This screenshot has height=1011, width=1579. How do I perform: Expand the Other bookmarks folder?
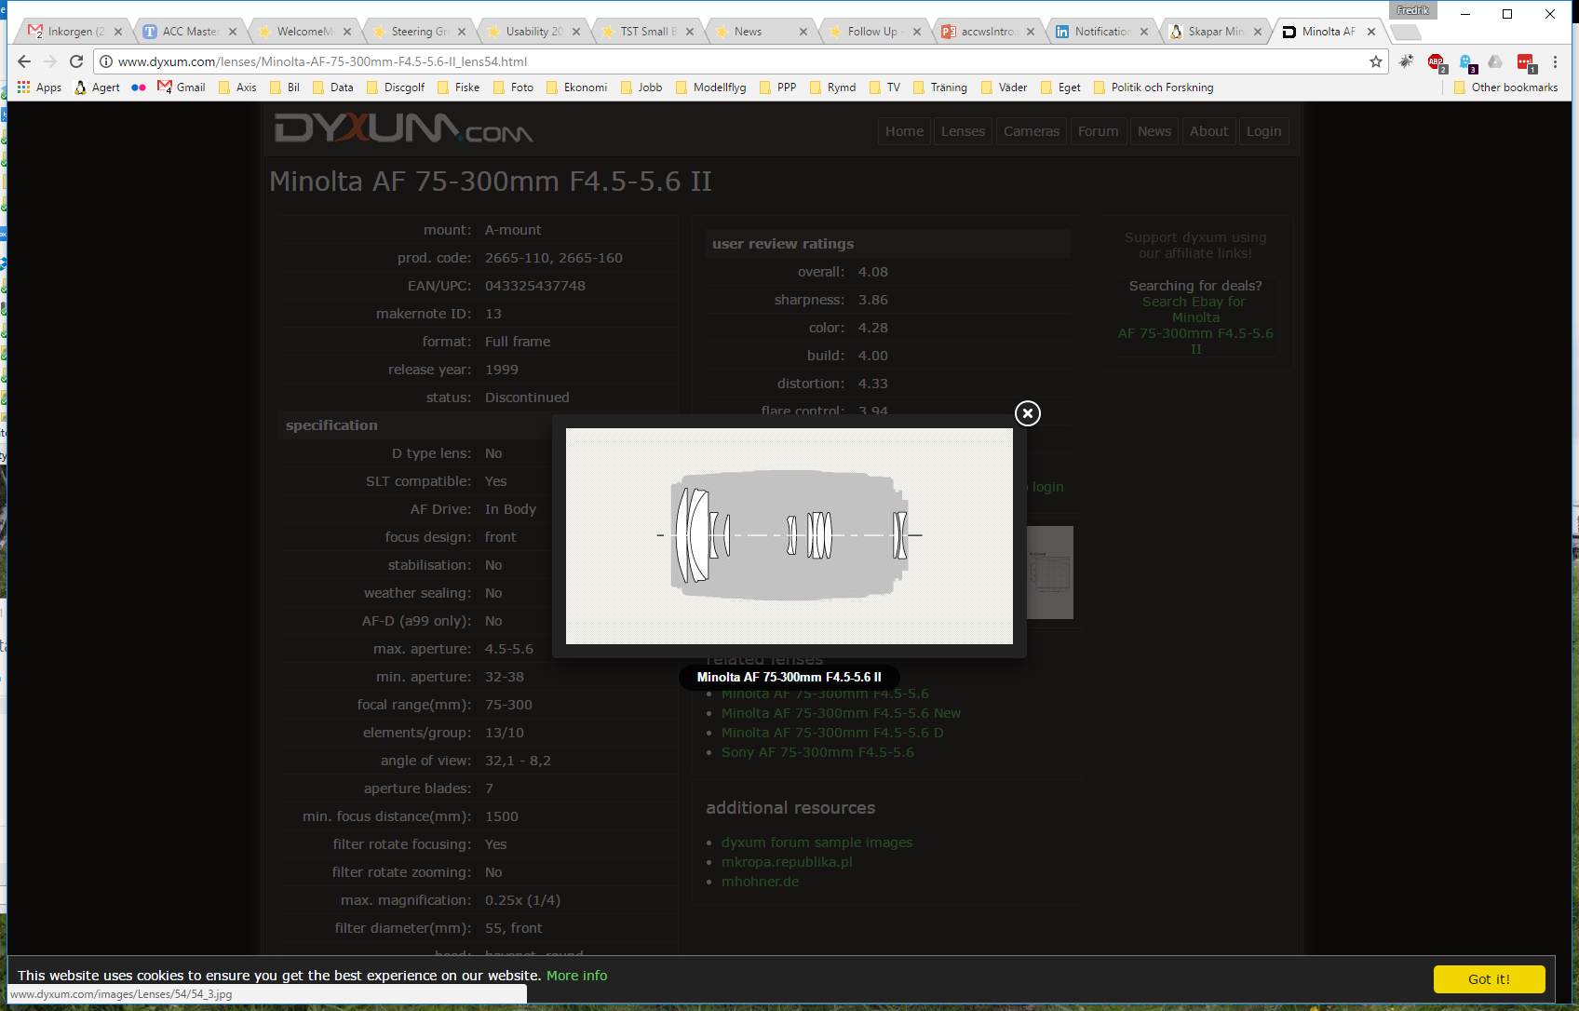coord(1505,88)
